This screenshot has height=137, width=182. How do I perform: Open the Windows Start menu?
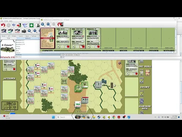(x=53, y=117)
